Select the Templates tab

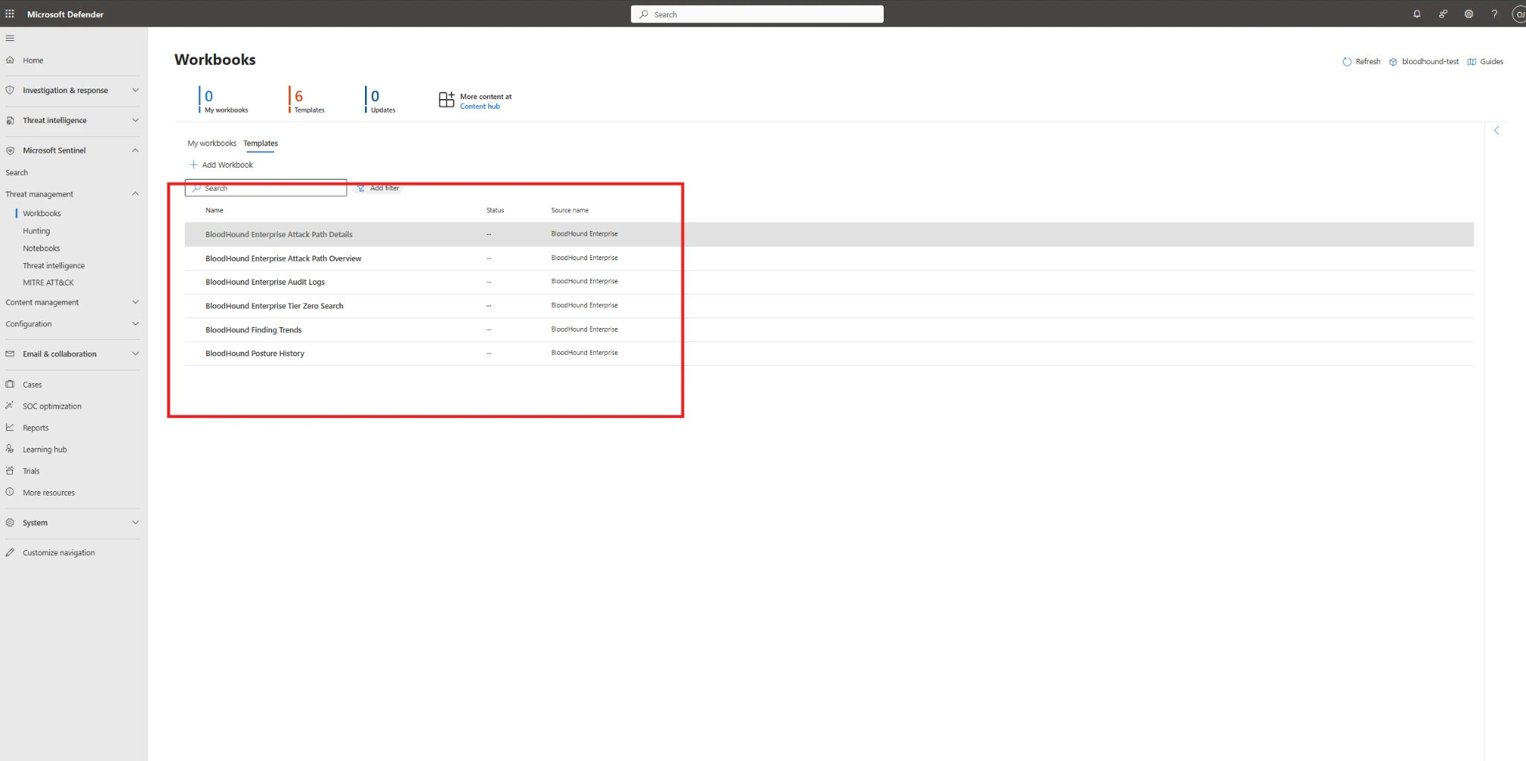point(260,143)
